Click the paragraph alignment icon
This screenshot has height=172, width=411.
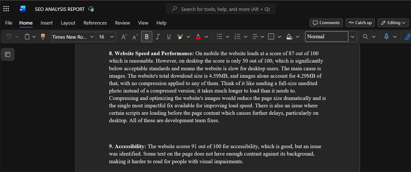point(255,37)
